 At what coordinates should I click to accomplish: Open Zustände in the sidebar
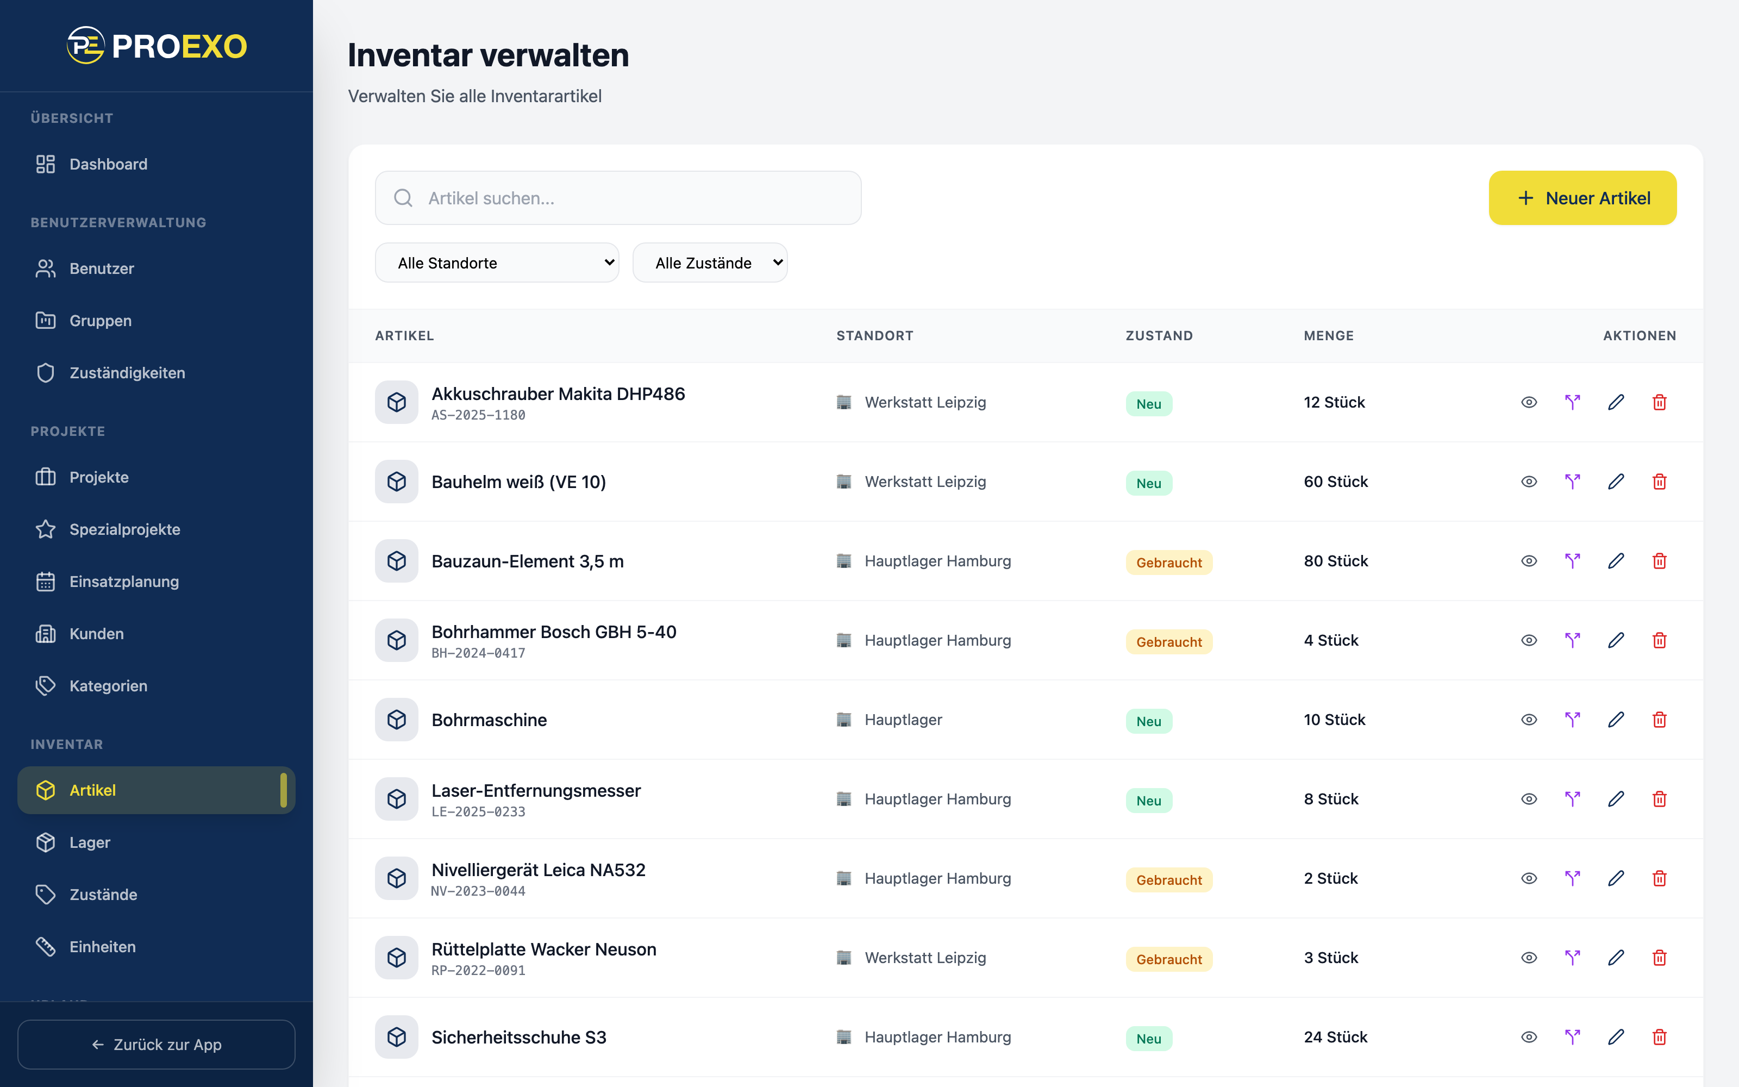pos(157,895)
